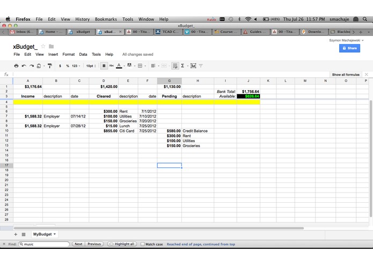This screenshot has width=373, height=265.
Task: Select the Paint format roller tool
Action: [50, 66]
